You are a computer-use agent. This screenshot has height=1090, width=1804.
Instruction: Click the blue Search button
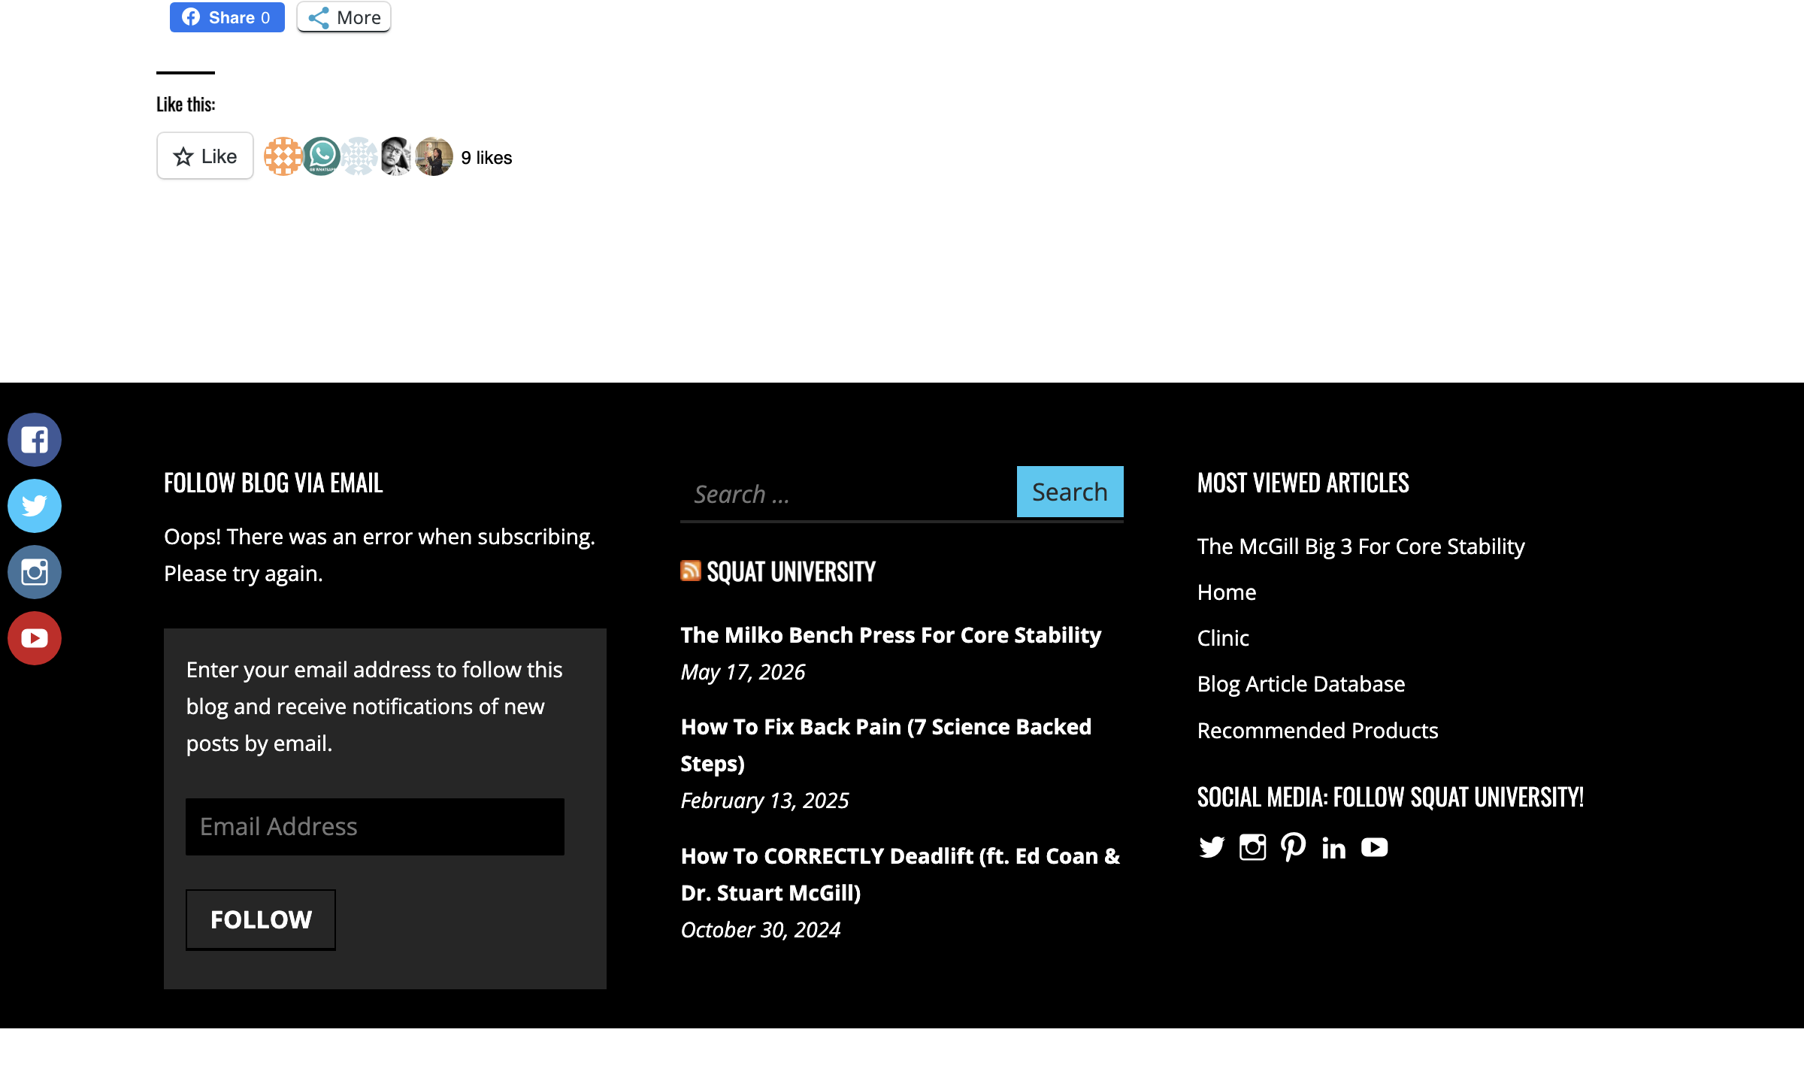click(x=1070, y=492)
